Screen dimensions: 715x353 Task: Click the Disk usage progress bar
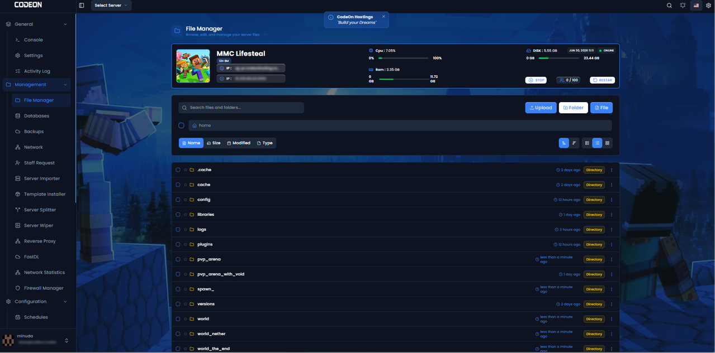click(559, 58)
